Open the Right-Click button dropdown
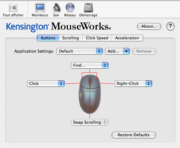The height and width of the screenshot is (148, 180). [133, 83]
